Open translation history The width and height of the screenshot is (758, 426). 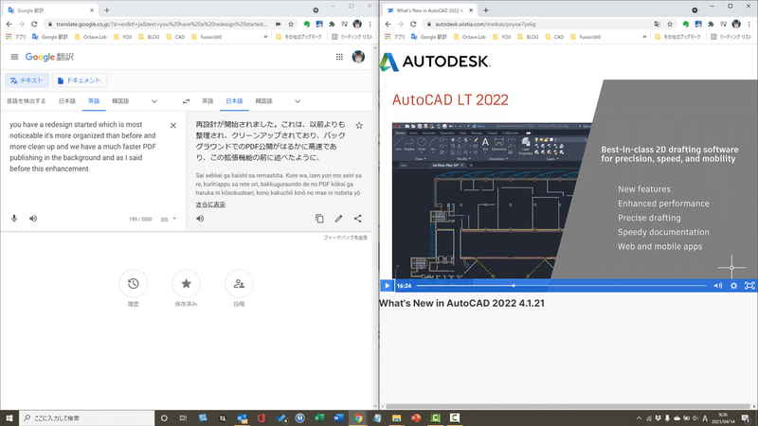[134, 284]
